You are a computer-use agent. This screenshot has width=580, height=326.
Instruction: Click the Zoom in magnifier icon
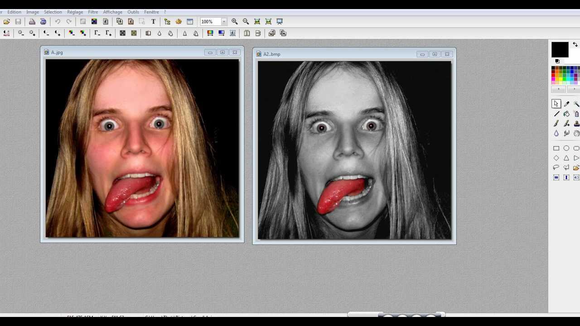click(235, 21)
